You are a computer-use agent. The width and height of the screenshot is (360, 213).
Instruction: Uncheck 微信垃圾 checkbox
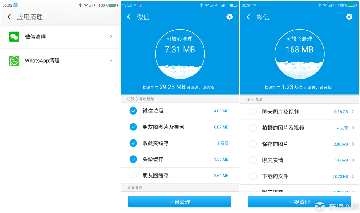[133, 111]
